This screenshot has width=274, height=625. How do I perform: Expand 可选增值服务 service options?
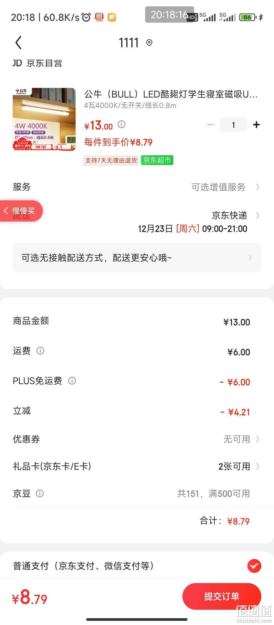pos(225,187)
